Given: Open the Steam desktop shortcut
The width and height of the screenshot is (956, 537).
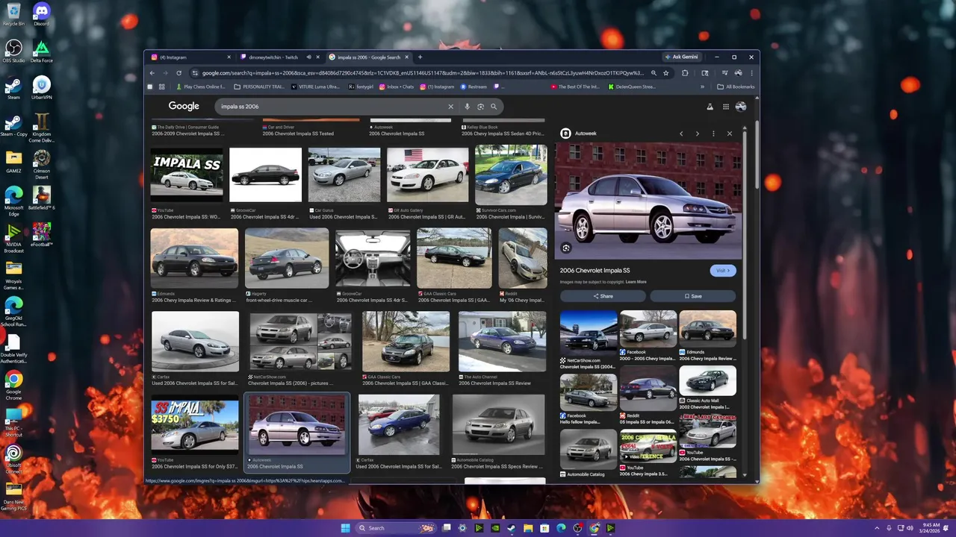Looking at the screenshot, I should point(13,89).
